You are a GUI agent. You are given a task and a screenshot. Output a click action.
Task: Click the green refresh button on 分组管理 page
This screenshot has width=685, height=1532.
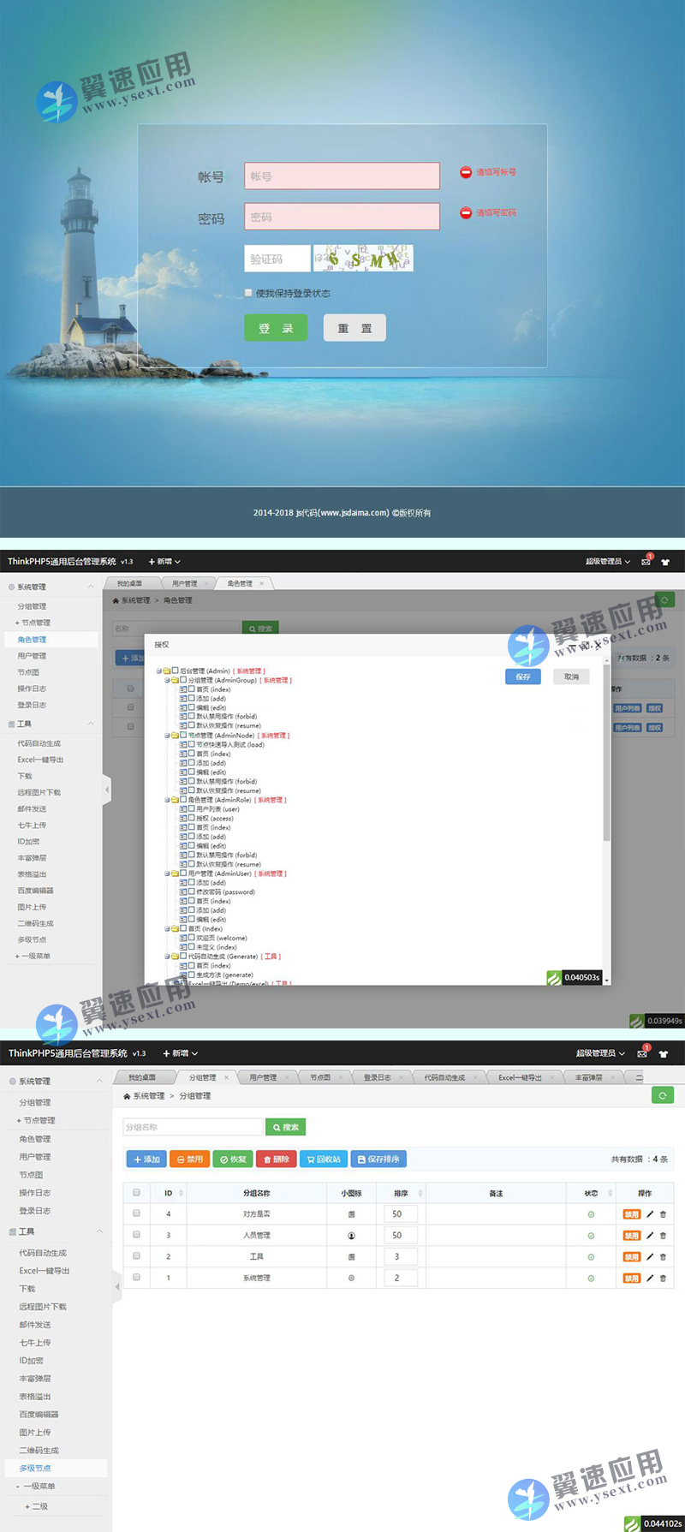tap(663, 1095)
